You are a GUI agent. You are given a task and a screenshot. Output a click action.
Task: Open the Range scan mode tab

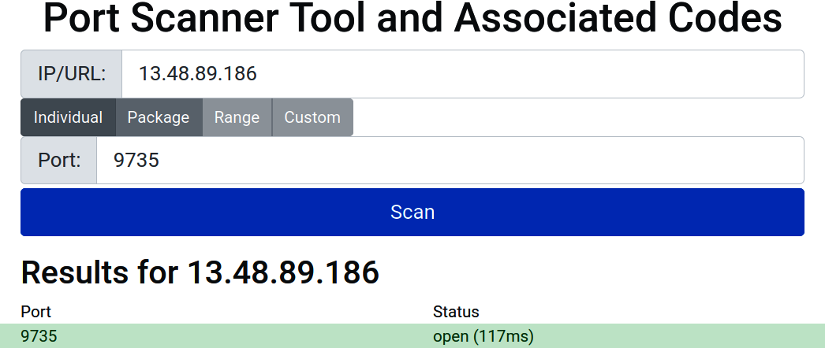click(x=237, y=117)
